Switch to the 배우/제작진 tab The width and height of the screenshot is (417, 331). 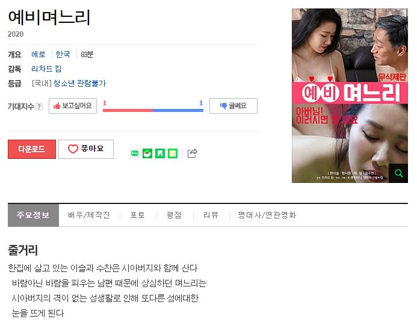tap(89, 215)
